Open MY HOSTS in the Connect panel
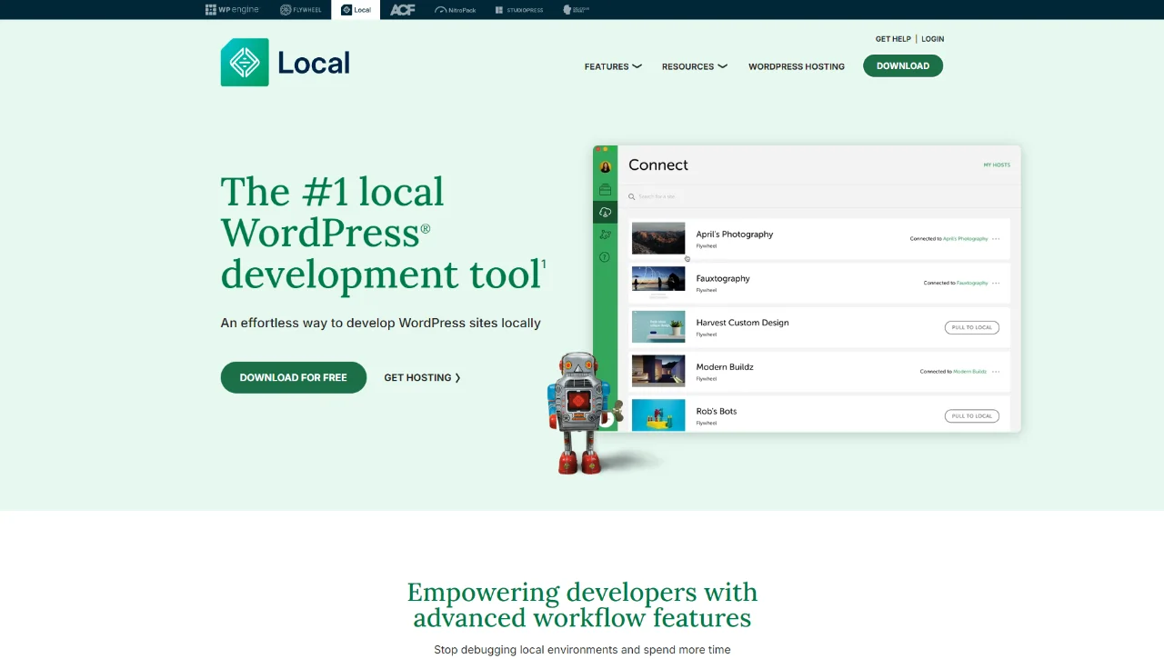The image size is (1164, 659). [996, 165]
